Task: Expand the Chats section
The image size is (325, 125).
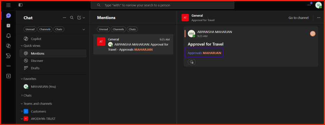Action: (x=22, y=95)
